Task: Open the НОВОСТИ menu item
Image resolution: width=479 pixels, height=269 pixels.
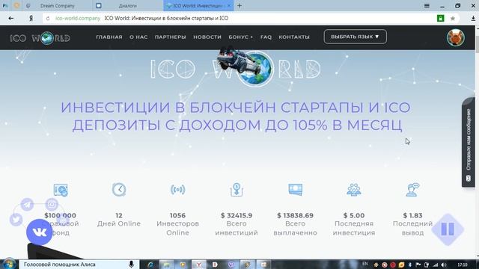Action: click(207, 37)
